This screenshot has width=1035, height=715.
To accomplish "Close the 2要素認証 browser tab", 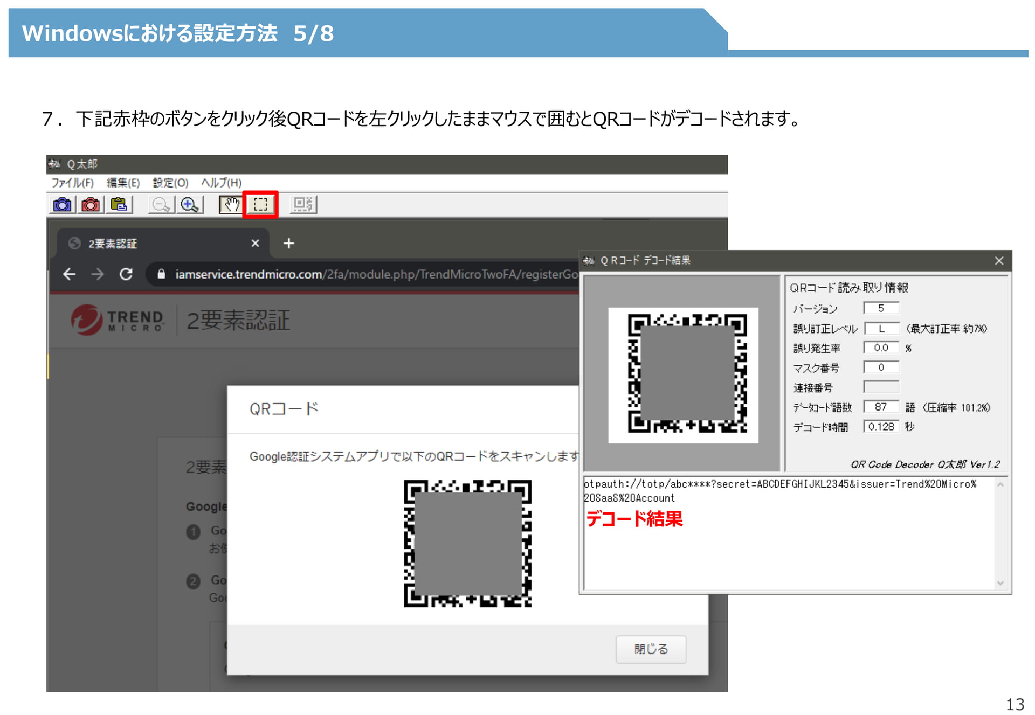I will tap(256, 244).
